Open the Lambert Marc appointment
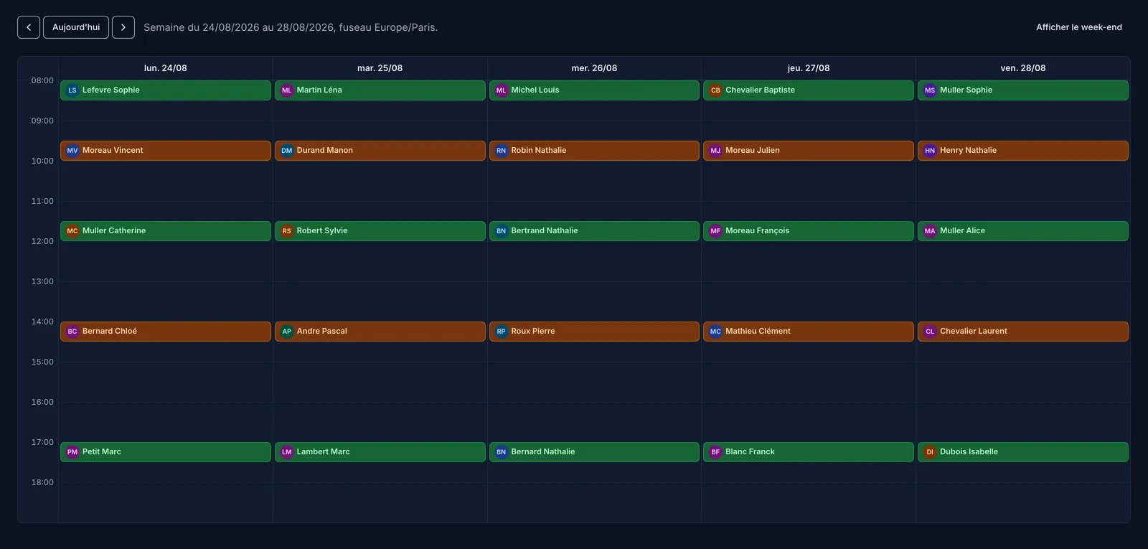Image resolution: width=1148 pixels, height=549 pixels. coord(380,452)
